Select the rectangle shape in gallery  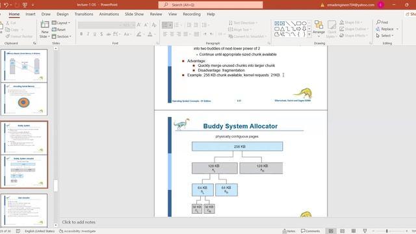point(299,23)
